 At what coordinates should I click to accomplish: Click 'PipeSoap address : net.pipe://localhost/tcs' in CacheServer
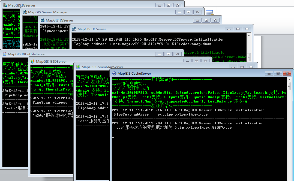coord(161,114)
